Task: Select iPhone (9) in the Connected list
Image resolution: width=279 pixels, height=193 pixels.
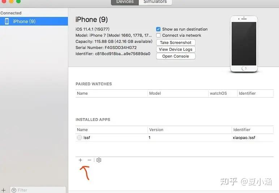Action: tap(34, 21)
